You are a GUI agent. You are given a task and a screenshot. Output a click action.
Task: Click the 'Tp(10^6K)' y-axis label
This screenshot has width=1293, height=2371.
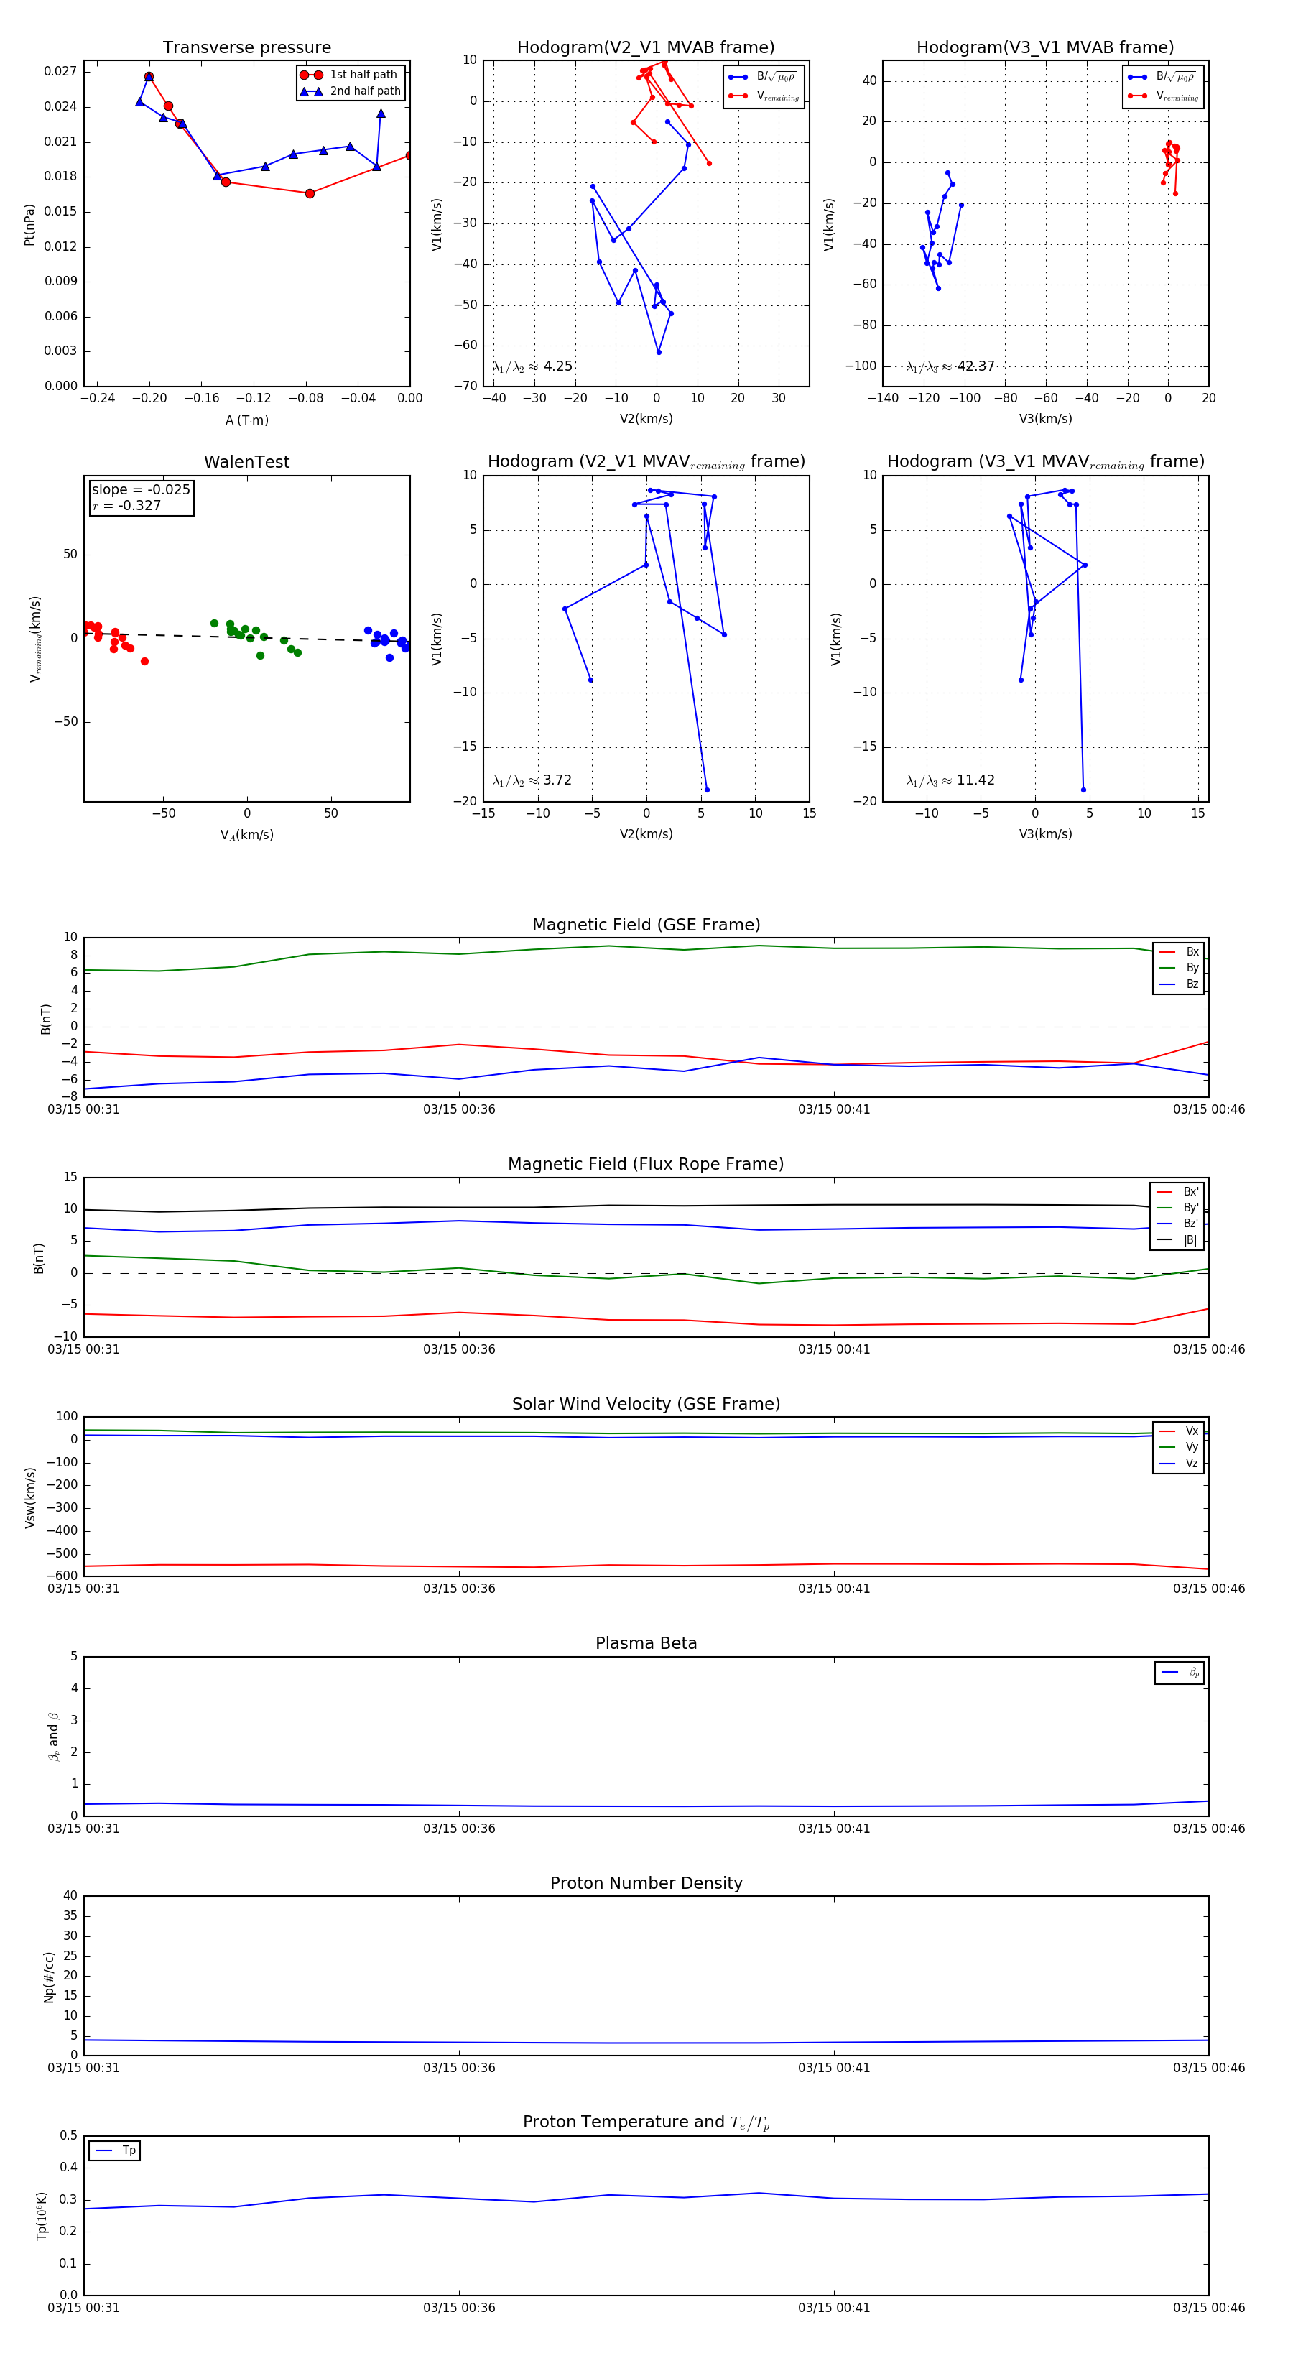point(42,2216)
